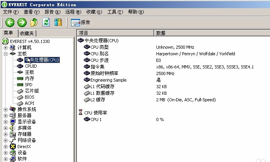Open the 报告(R) menu
The image size is (270, 162).
point(53,12)
